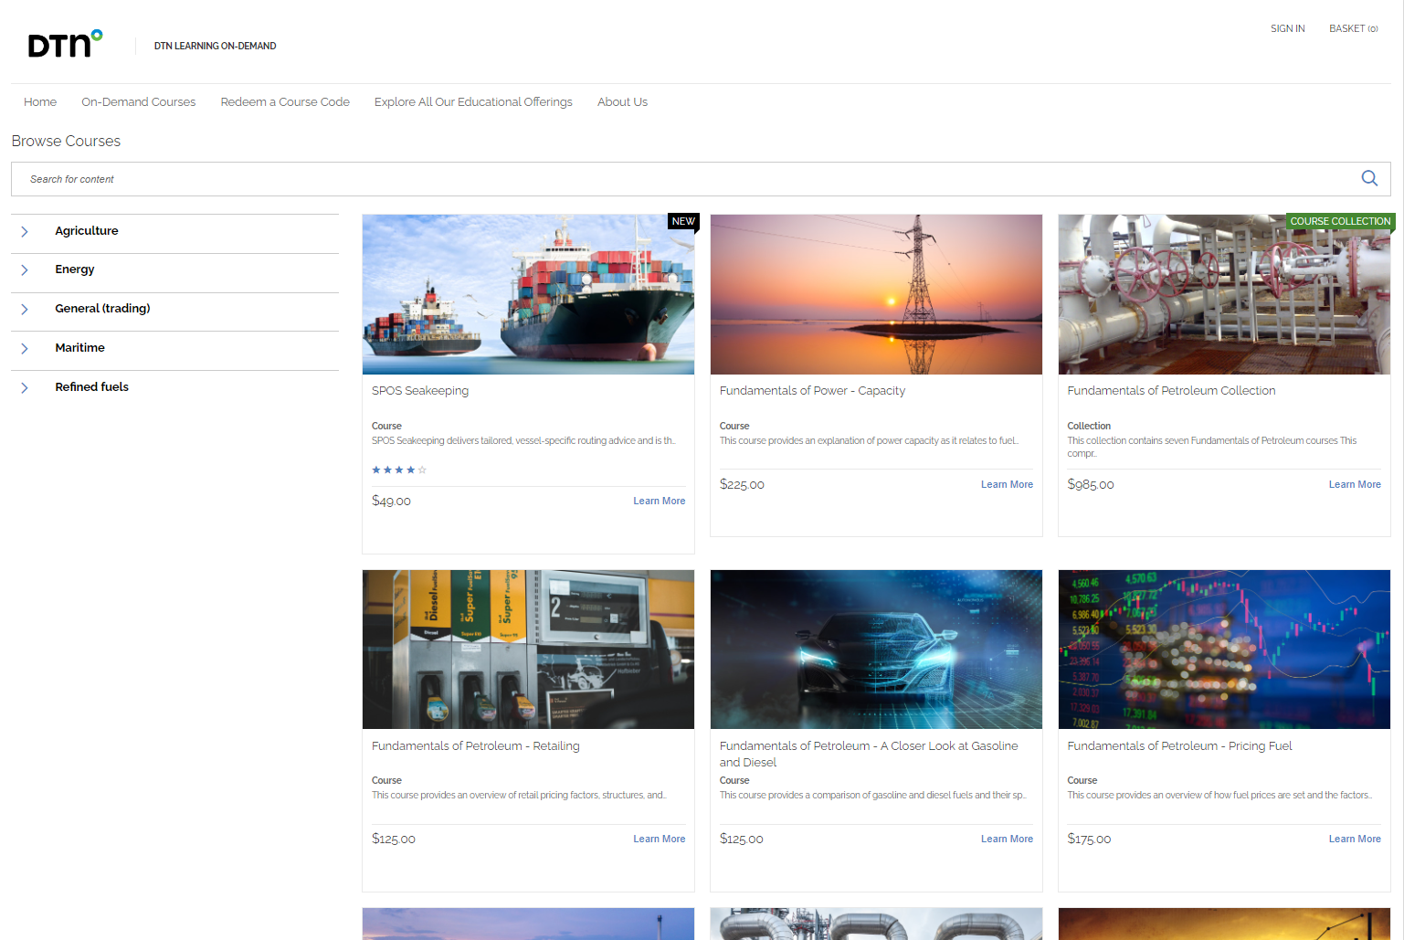Open the BASKET (0) link
The image size is (1404, 940).
[1353, 28]
